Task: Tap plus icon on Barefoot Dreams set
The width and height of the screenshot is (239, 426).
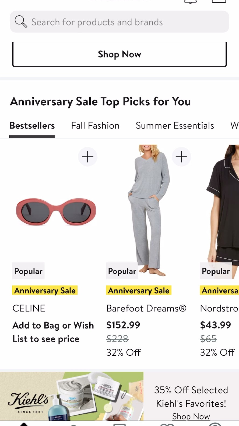Action: (x=181, y=157)
